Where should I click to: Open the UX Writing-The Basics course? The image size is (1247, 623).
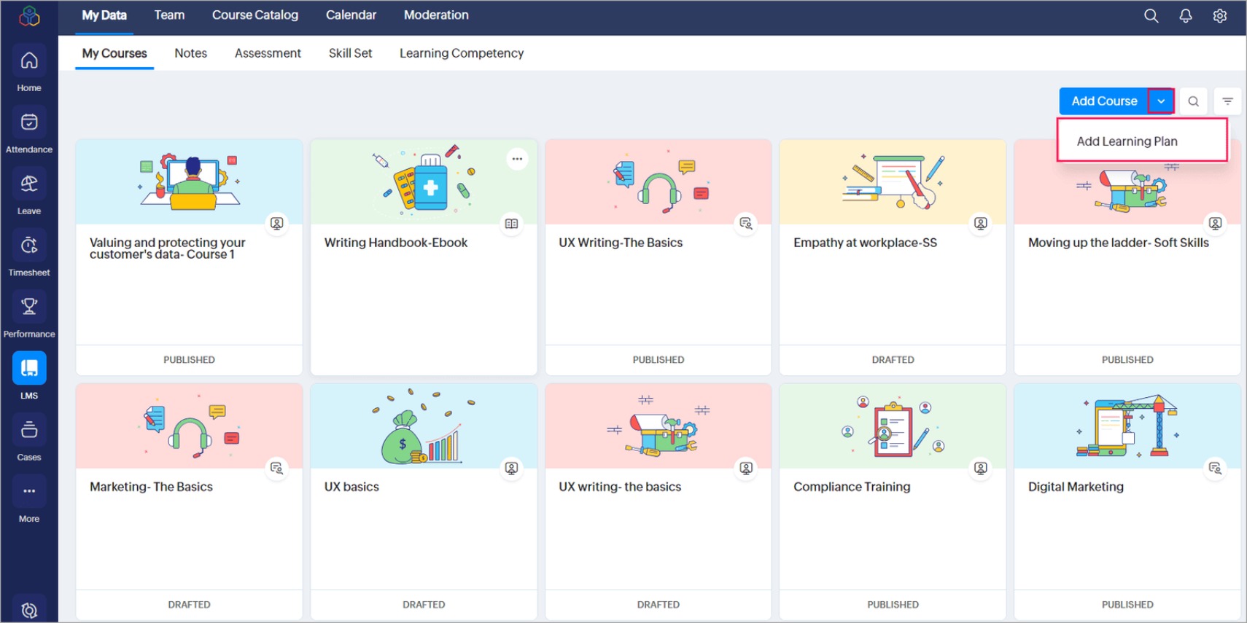point(621,243)
